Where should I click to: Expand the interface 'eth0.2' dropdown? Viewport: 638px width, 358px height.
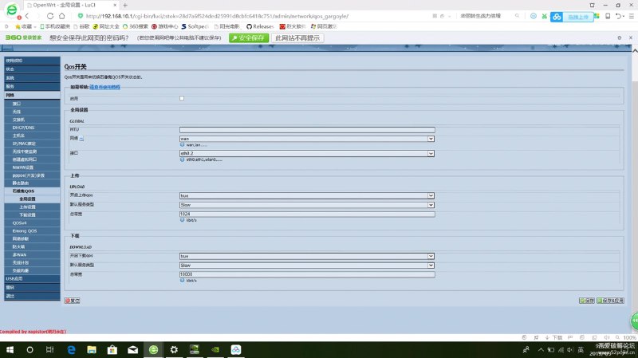306,153
